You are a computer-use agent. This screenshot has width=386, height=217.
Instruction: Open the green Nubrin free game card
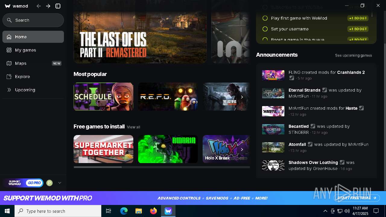coord(168,149)
